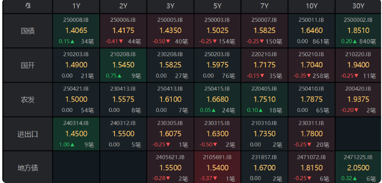Select the 进出口 row label
This screenshot has width=382, height=183.
click(28, 134)
